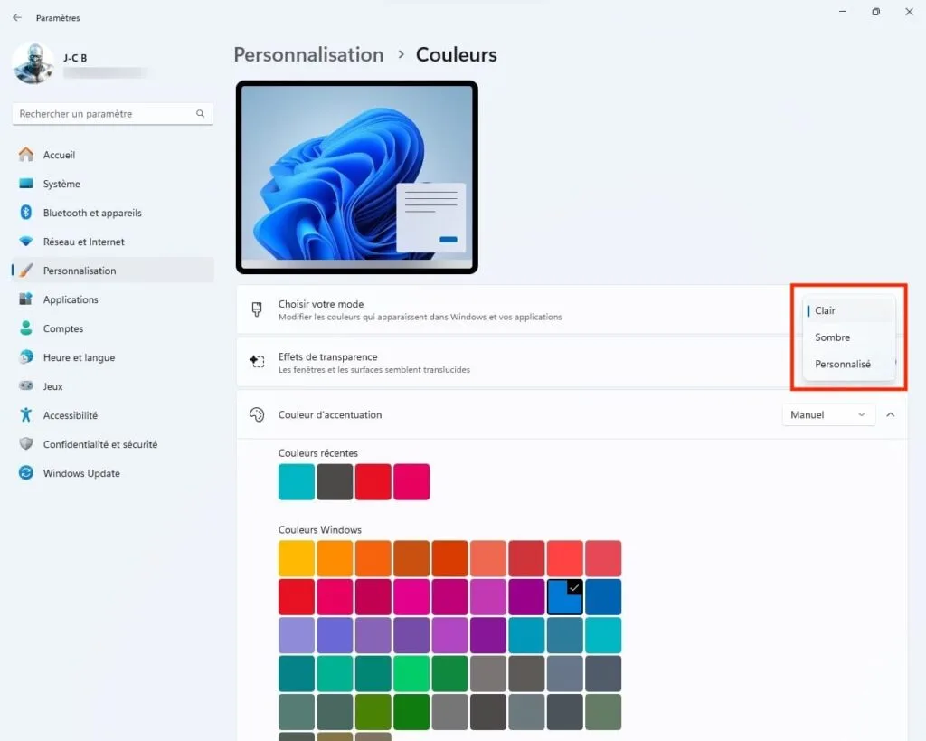Click the Jeux controller icon
The height and width of the screenshot is (741, 926).
point(26,385)
